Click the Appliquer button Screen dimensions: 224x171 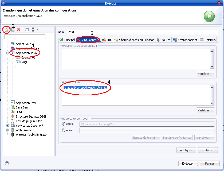click(x=186, y=150)
